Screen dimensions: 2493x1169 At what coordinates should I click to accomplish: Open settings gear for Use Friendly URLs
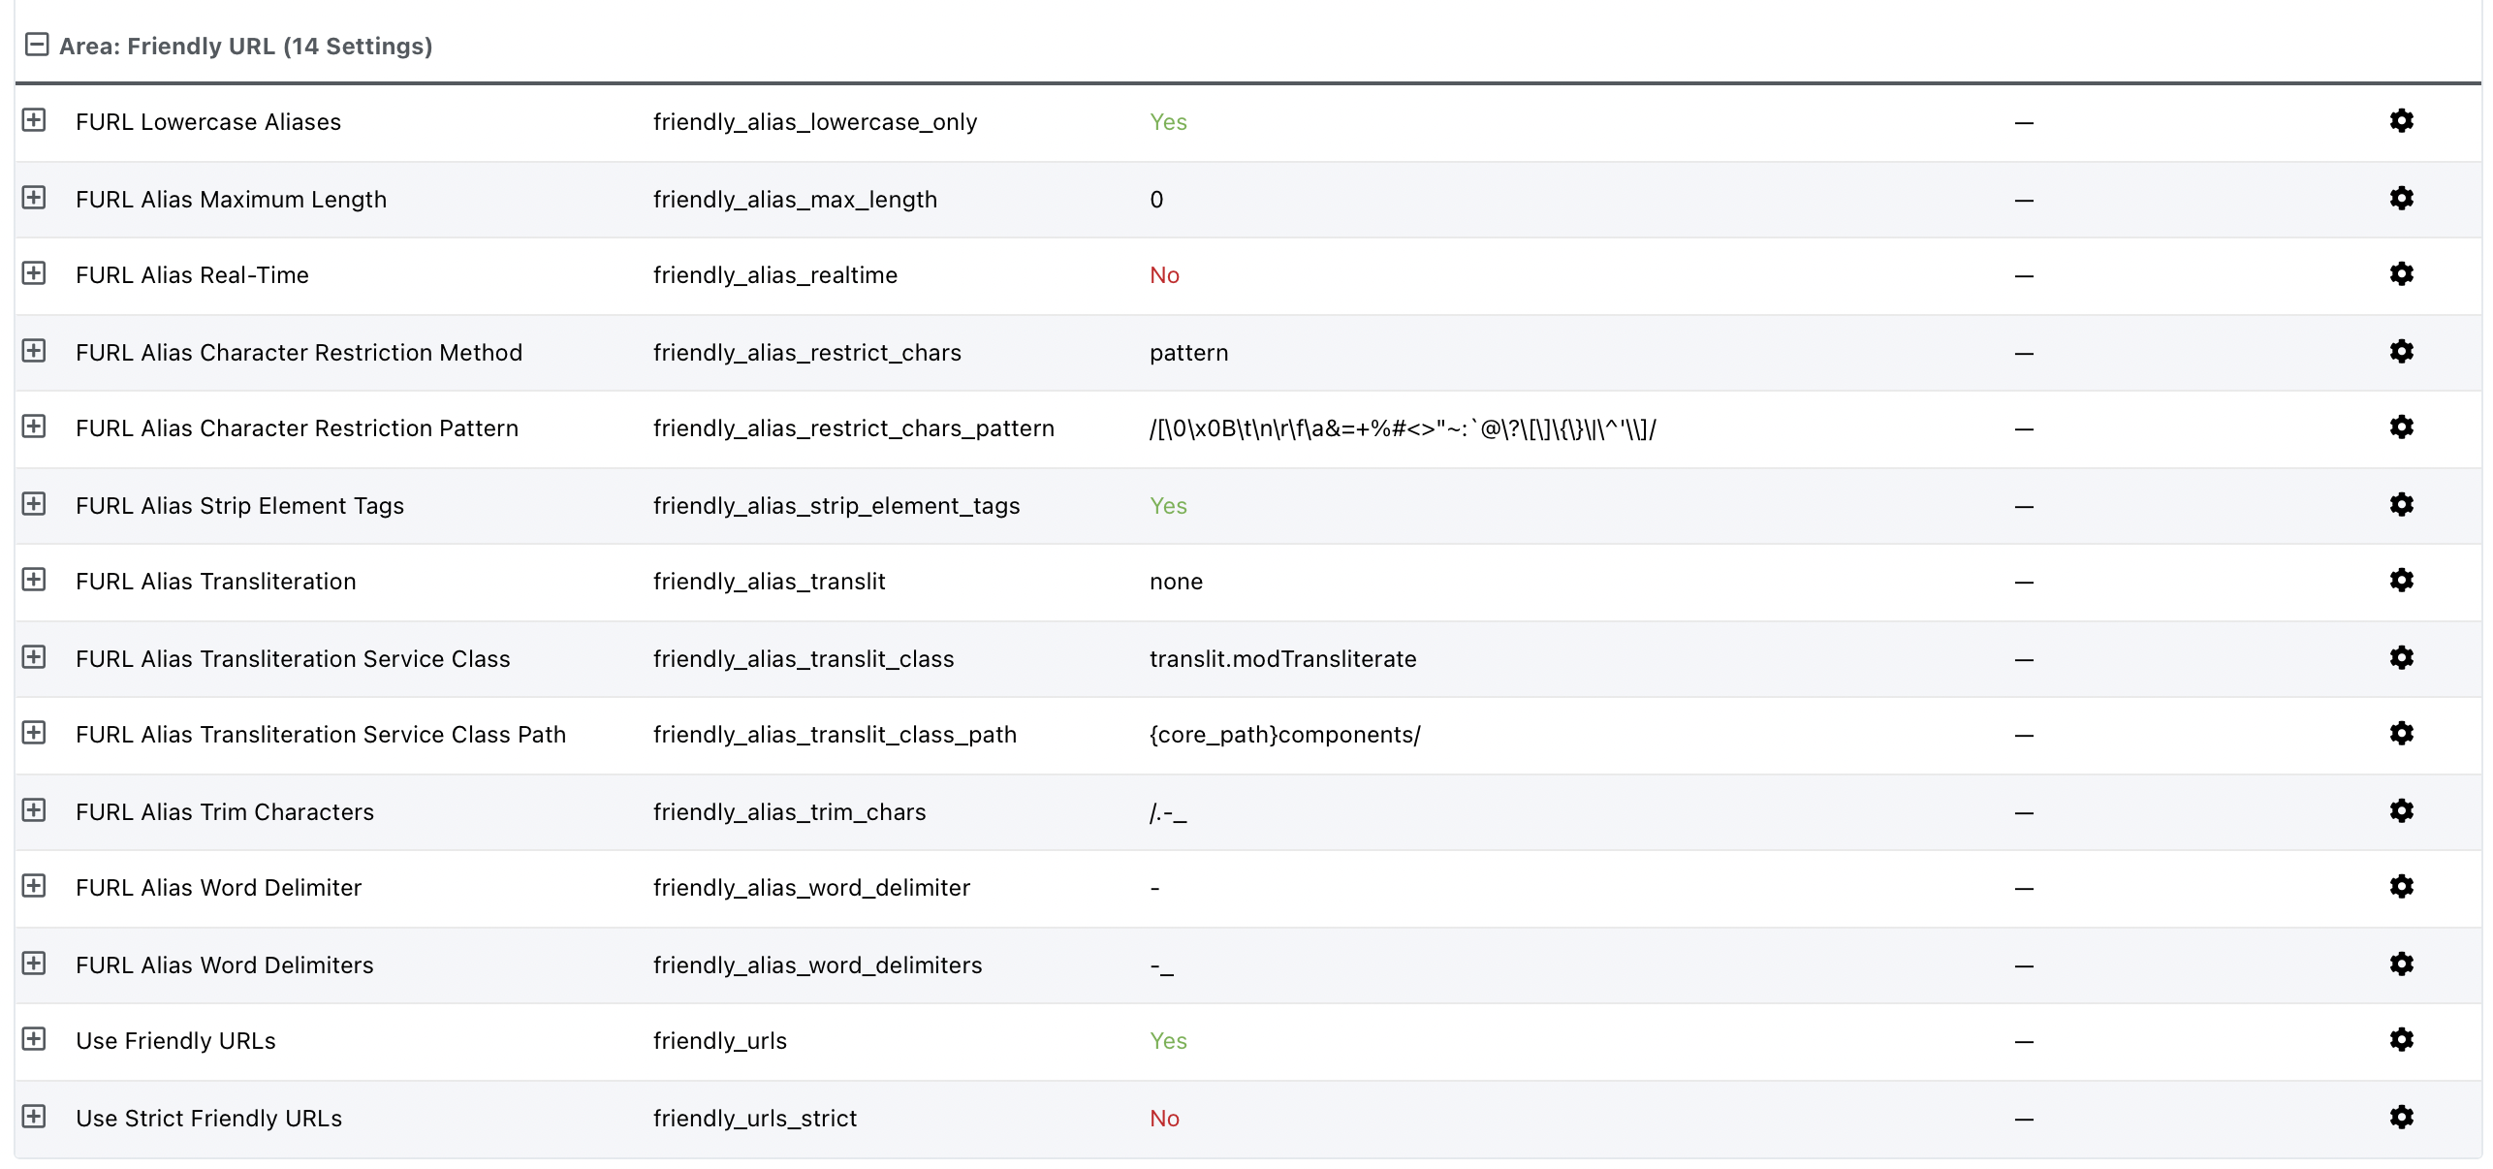[x=2402, y=1040]
